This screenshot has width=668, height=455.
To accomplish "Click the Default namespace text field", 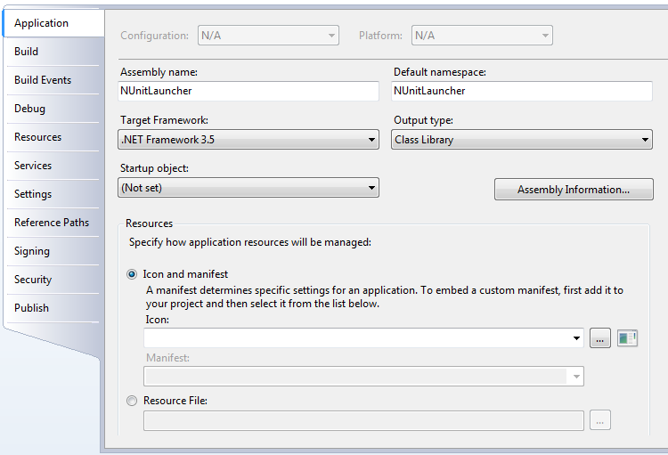I will click(x=521, y=91).
